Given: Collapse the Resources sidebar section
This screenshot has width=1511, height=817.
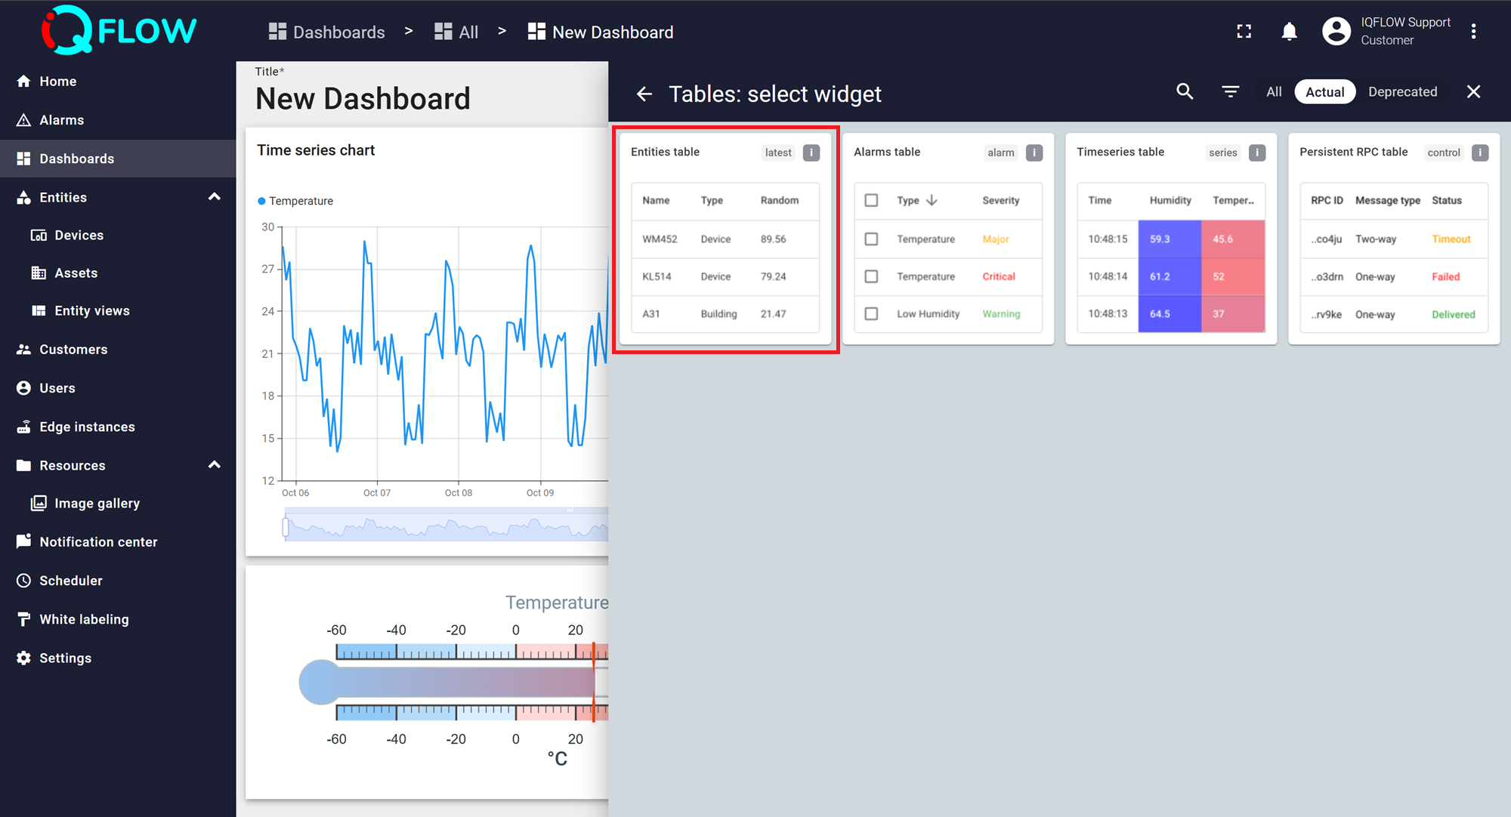Looking at the screenshot, I should [x=215, y=465].
